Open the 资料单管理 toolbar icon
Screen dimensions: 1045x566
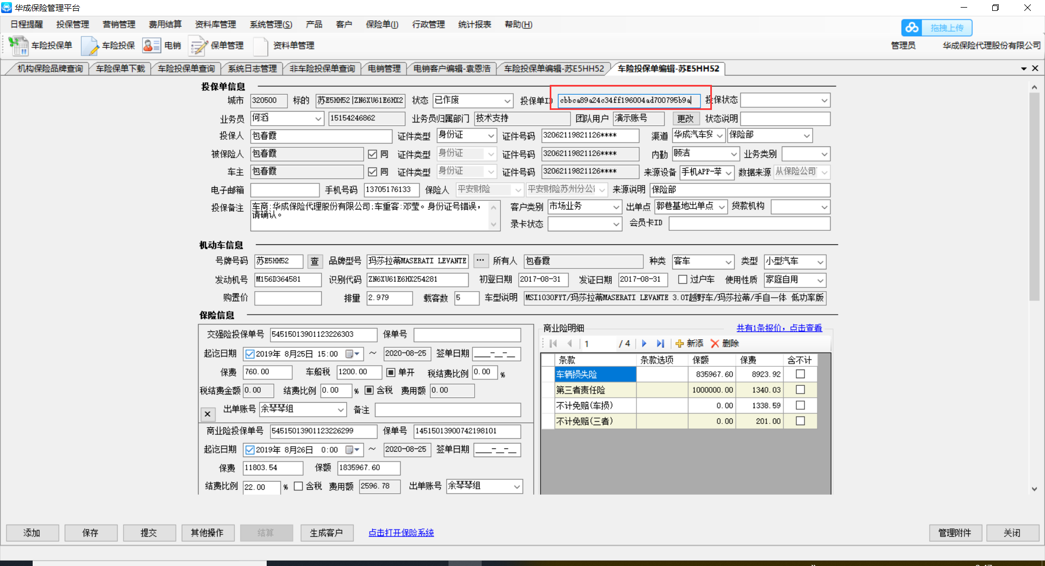point(261,46)
